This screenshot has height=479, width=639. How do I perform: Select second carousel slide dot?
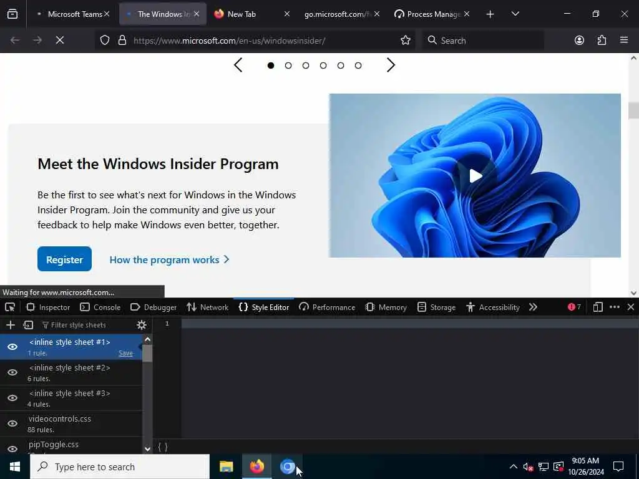288,65
